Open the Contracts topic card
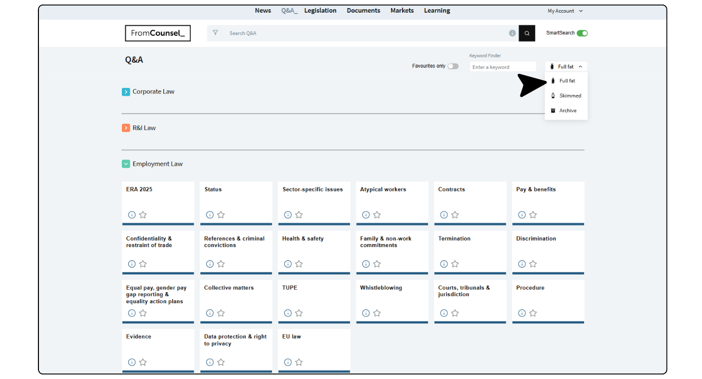Screen dimensions: 702x379 pyautogui.click(x=470, y=204)
